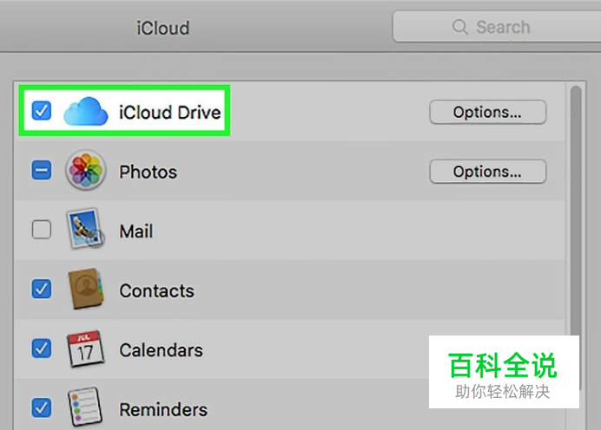This screenshot has width=601, height=430.
Task: Click the Contacts address book icon
Action: (86, 289)
